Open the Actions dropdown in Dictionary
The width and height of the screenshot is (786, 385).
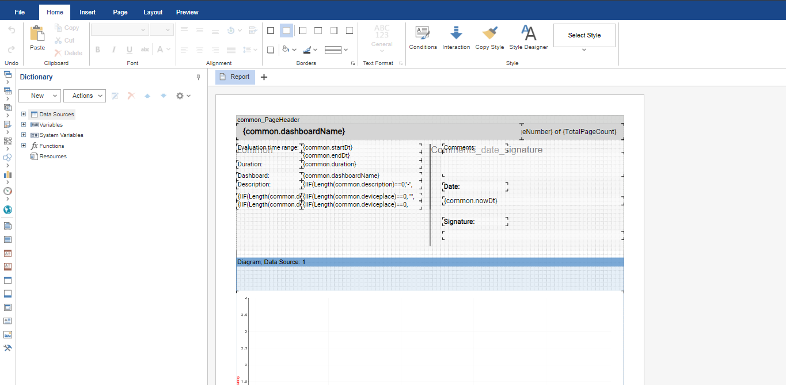pyautogui.click(x=84, y=96)
